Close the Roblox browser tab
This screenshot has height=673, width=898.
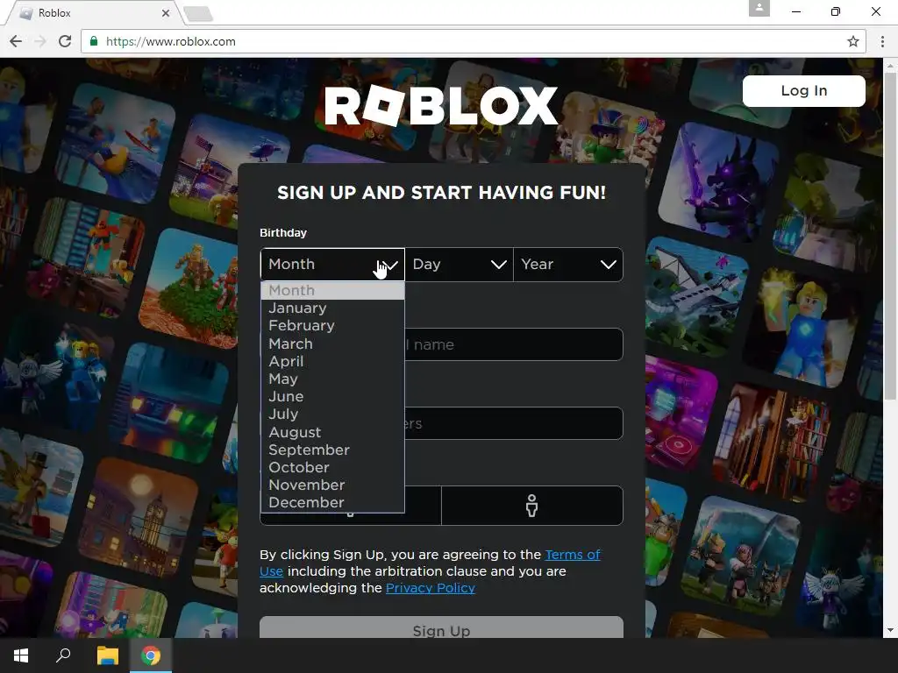tap(166, 12)
